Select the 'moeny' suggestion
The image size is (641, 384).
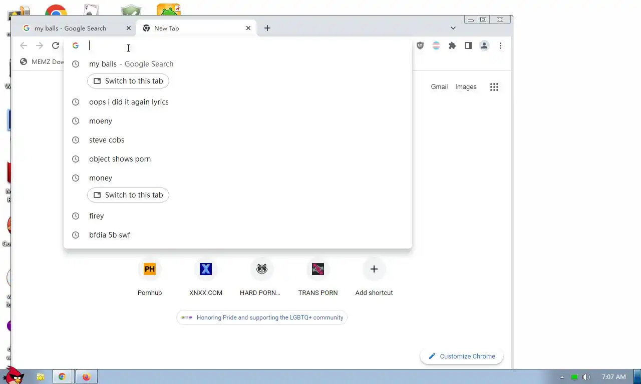click(x=237, y=121)
